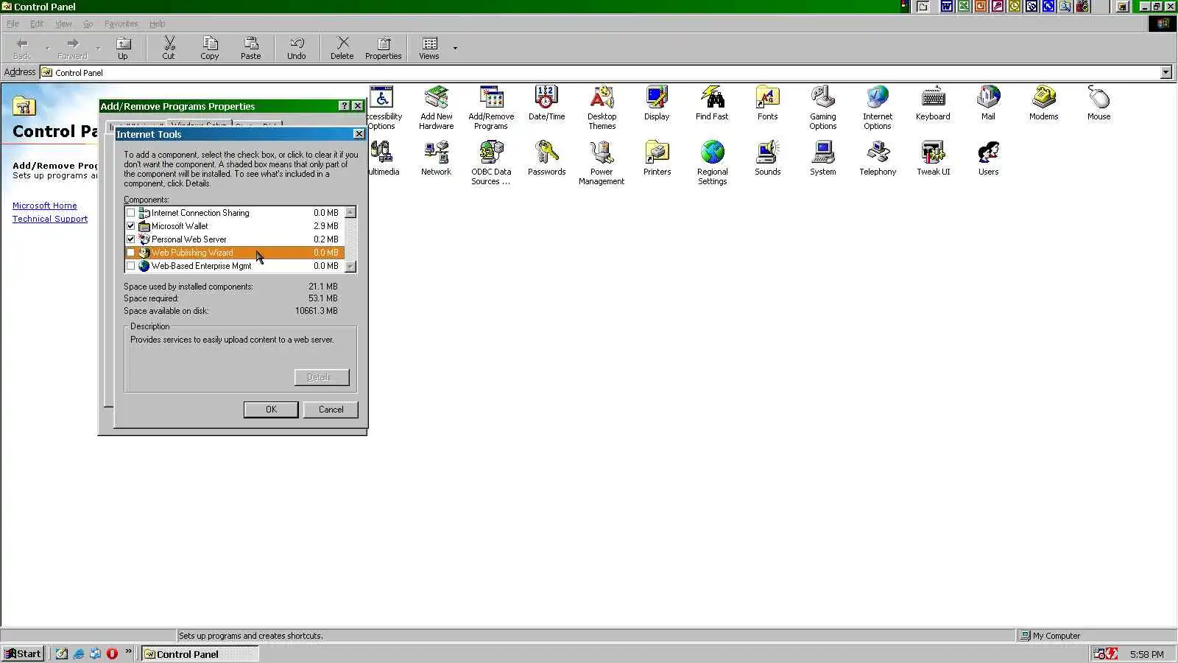1178x663 pixels.
Task: Launch Internet Explorer from the Quick Launch bar
Action: click(x=79, y=653)
